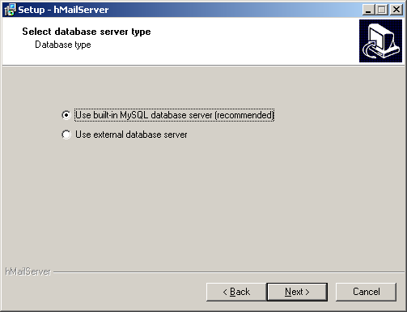
Task: Cancel the hMailServer installation
Action: pos(367,292)
